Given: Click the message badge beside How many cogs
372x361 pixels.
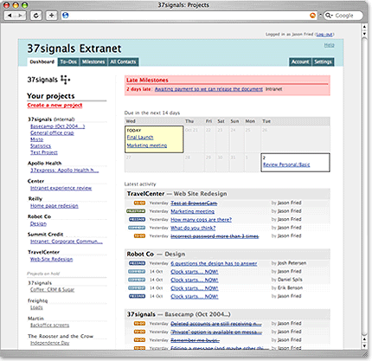Looking at the screenshot, I should click(137, 220).
